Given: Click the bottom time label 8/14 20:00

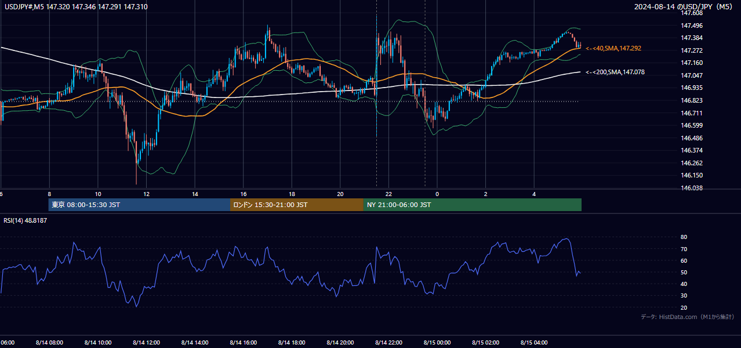Looking at the screenshot, I should click(340, 343).
